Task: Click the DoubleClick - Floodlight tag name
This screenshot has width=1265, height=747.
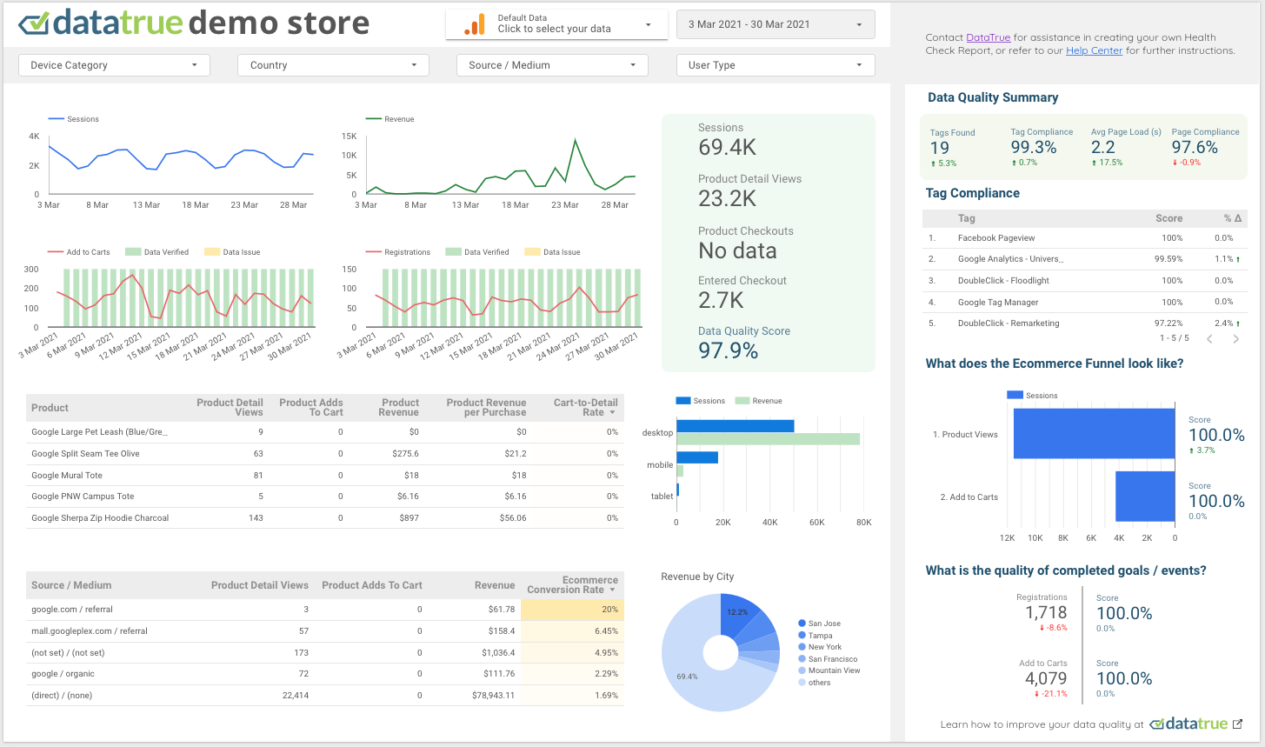Action: click(x=1003, y=281)
